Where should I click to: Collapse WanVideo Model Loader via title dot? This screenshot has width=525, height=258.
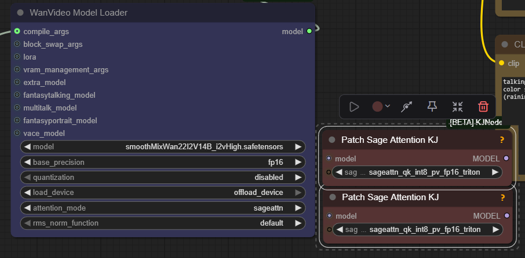pos(20,13)
